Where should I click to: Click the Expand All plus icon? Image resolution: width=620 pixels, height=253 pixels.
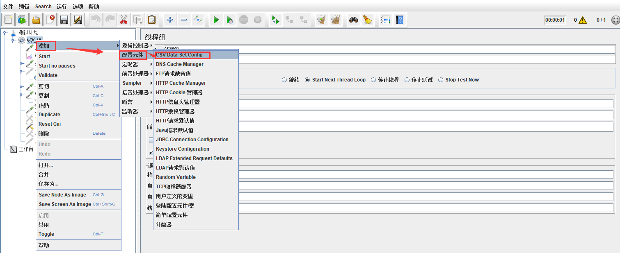tap(170, 19)
